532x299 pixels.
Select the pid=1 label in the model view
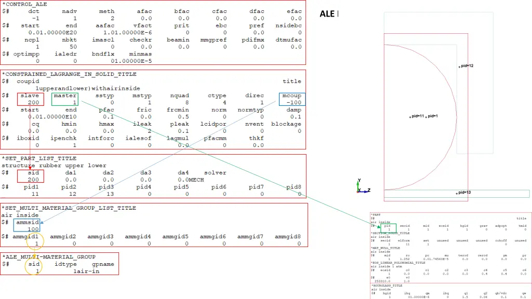click(433, 116)
